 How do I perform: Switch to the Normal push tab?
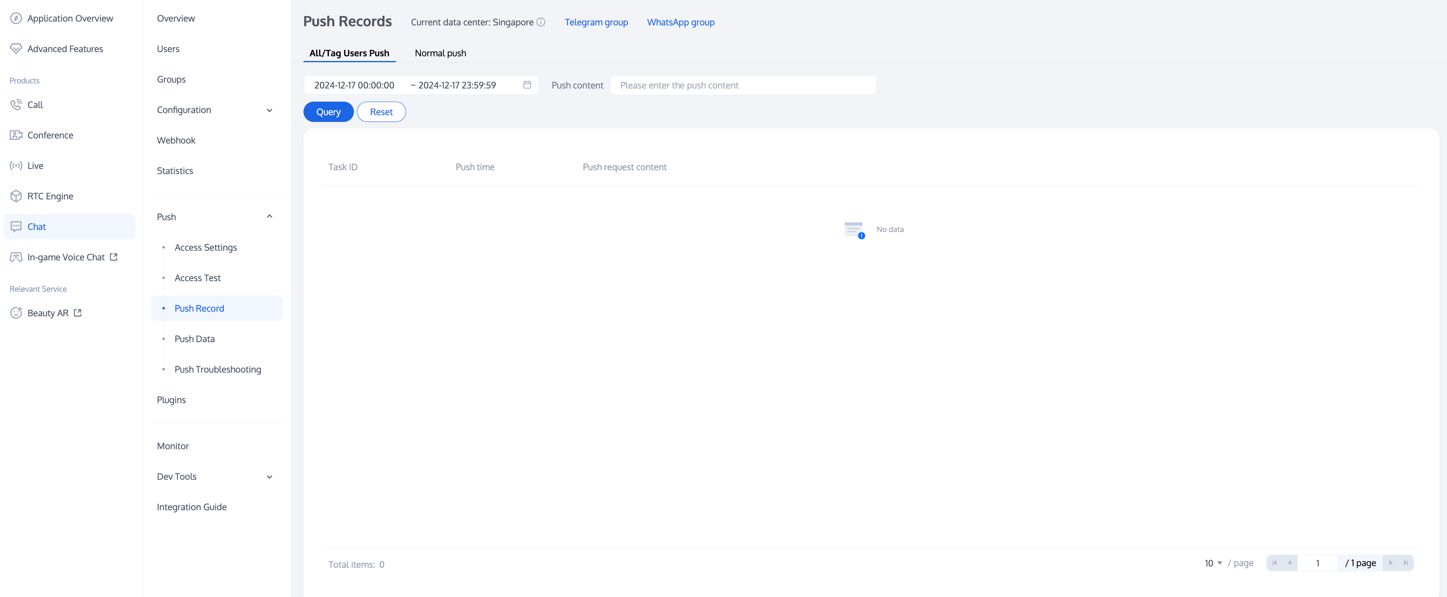tap(440, 53)
